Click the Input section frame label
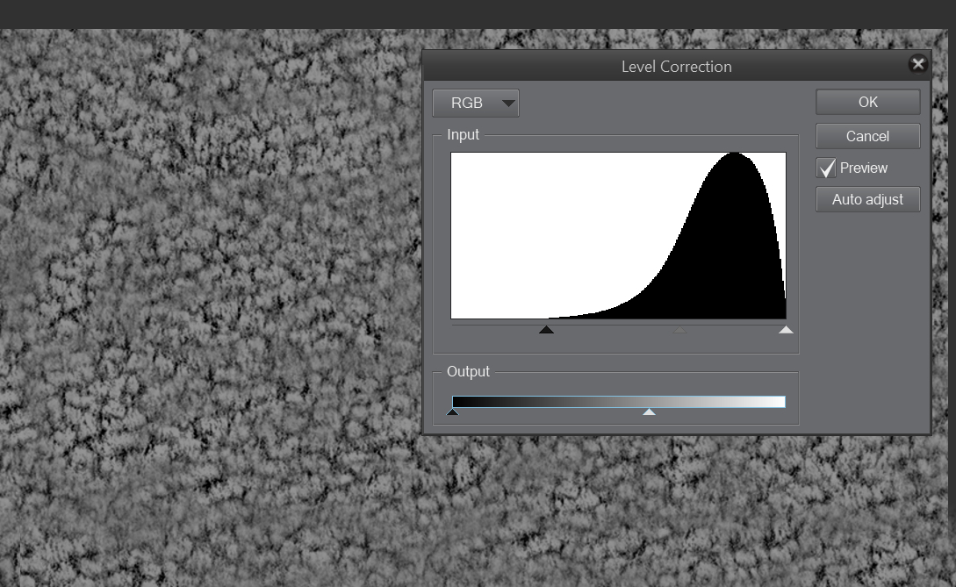 [x=464, y=134]
